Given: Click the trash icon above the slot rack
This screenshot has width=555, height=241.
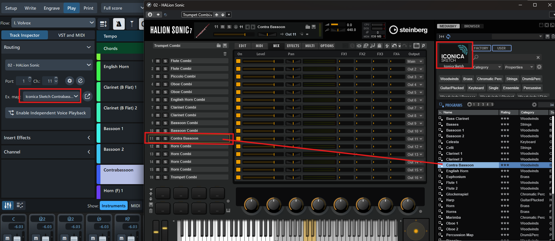Looking at the screenshot, I should point(225,54).
